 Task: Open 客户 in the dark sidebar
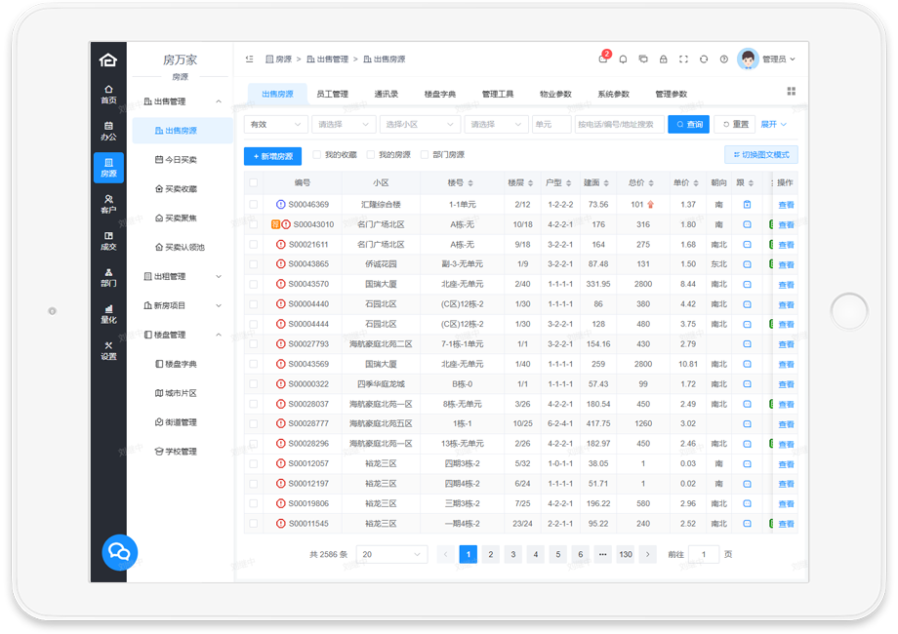(x=108, y=204)
